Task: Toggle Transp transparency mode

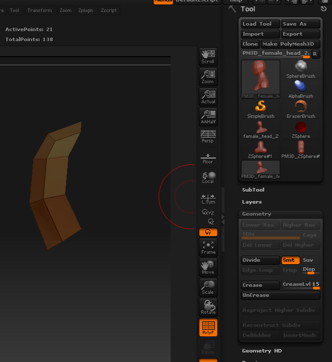Action: 208,347
